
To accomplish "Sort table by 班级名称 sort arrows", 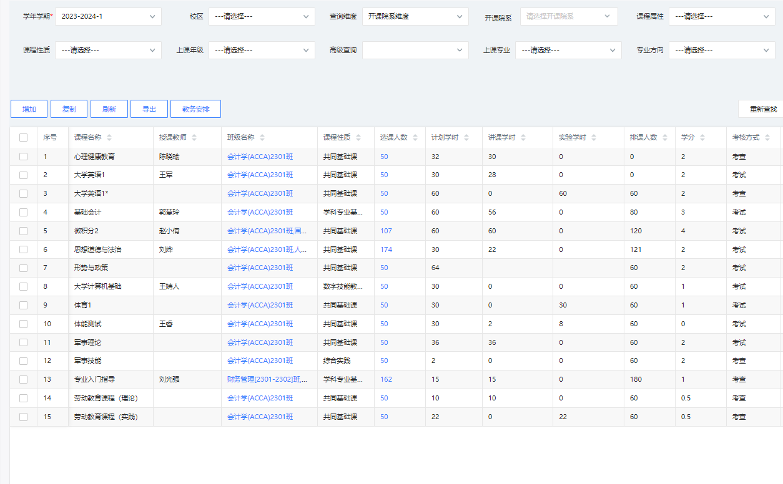I will 262,138.
